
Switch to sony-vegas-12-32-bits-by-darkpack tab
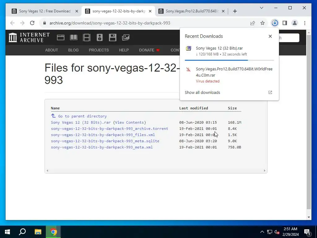coord(118,11)
